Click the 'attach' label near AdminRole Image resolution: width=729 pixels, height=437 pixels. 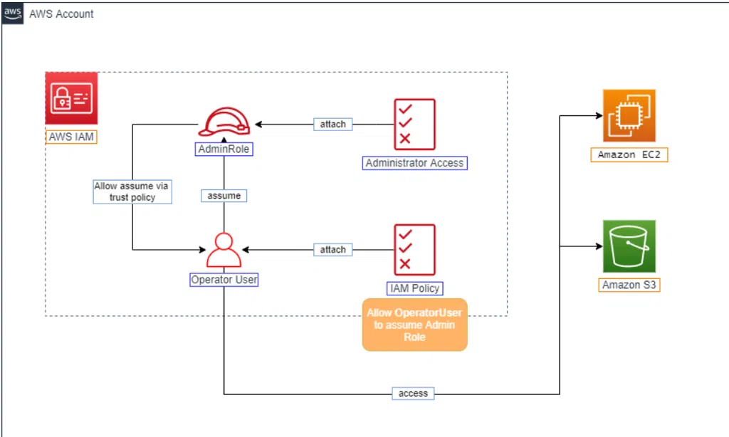click(x=333, y=124)
